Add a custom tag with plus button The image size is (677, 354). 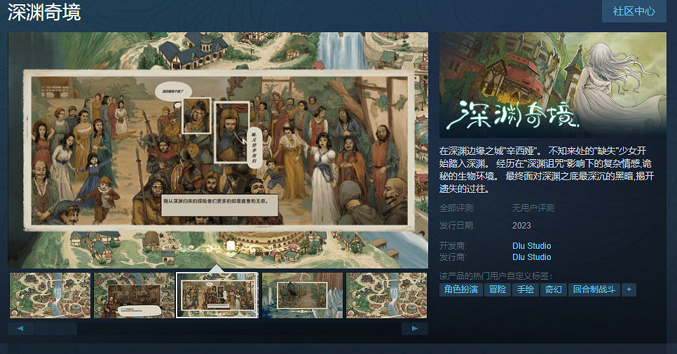coord(629,290)
